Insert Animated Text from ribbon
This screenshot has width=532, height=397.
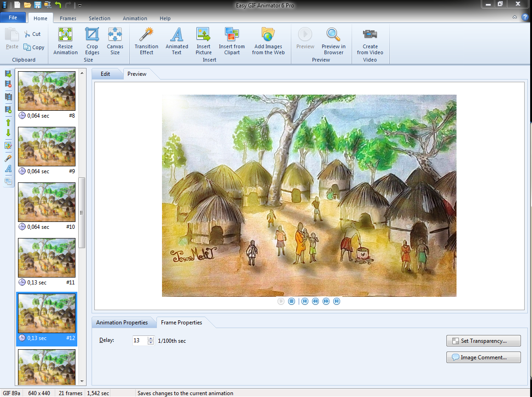click(x=177, y=41)
